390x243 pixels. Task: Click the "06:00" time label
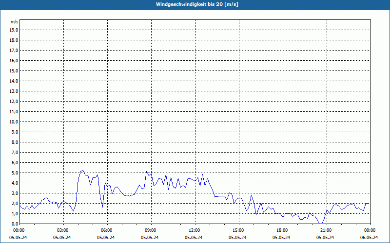107,230
